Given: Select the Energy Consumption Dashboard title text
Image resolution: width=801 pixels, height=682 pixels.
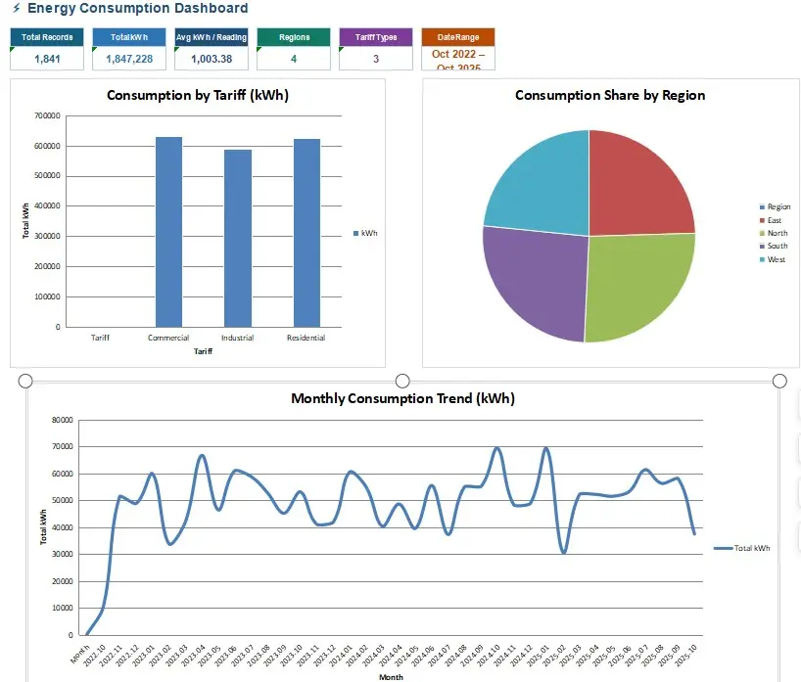Looking at the screenshot, I should coord(138,8).
